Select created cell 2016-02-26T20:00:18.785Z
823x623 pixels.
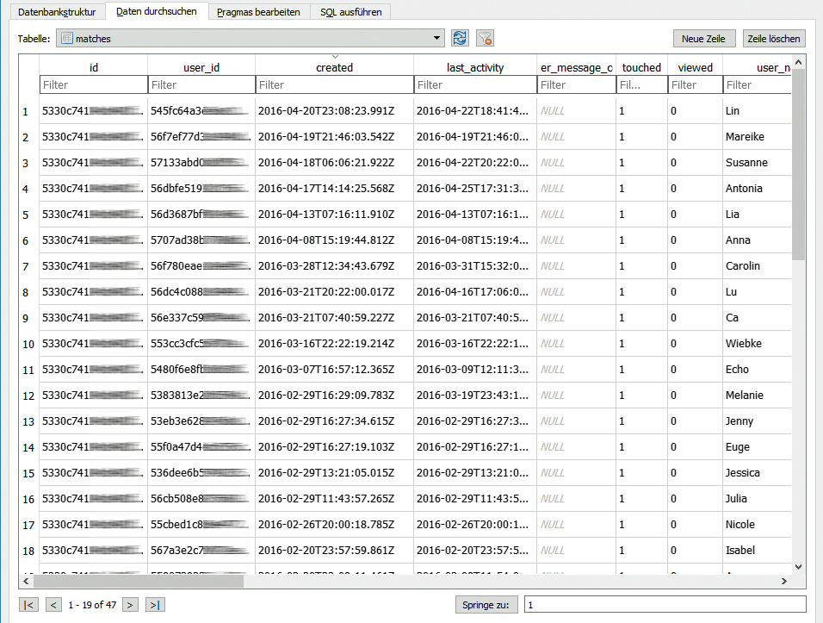coord(334,524)
